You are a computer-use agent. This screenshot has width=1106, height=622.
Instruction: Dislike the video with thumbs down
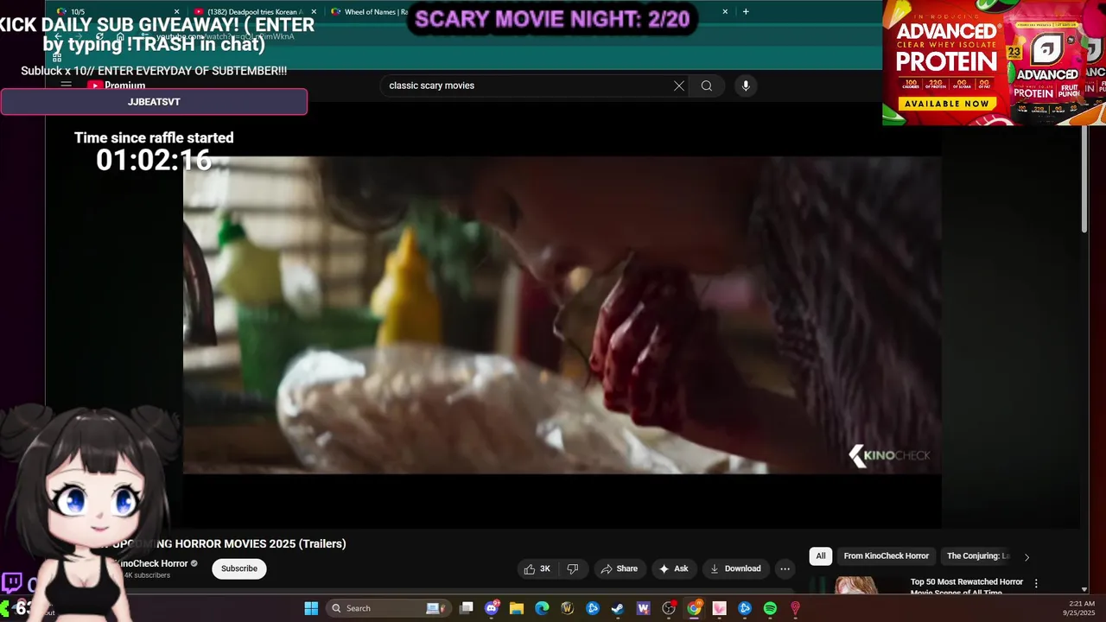572,568
